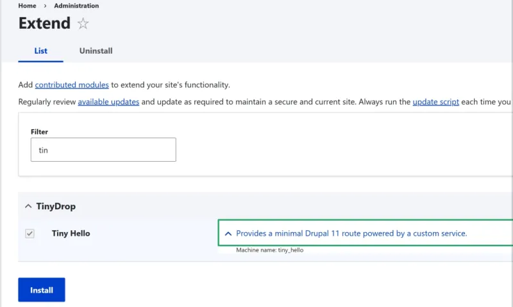This screenshot has height=307, width=513.
Task: Toggle the Tiny Hello module checkbox
Action: tap(29, 233)
